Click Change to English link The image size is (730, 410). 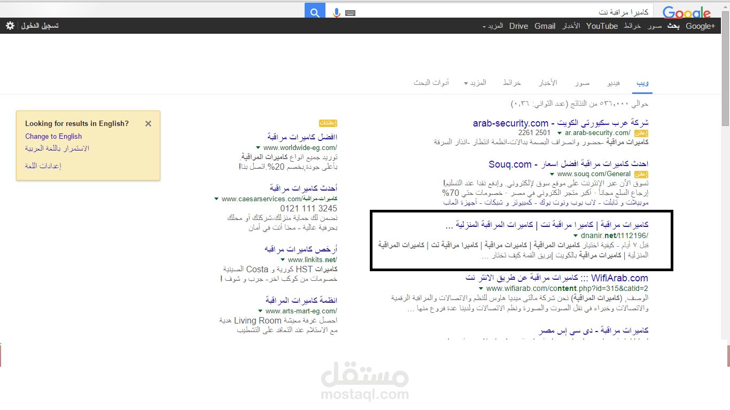click(53, 136)
